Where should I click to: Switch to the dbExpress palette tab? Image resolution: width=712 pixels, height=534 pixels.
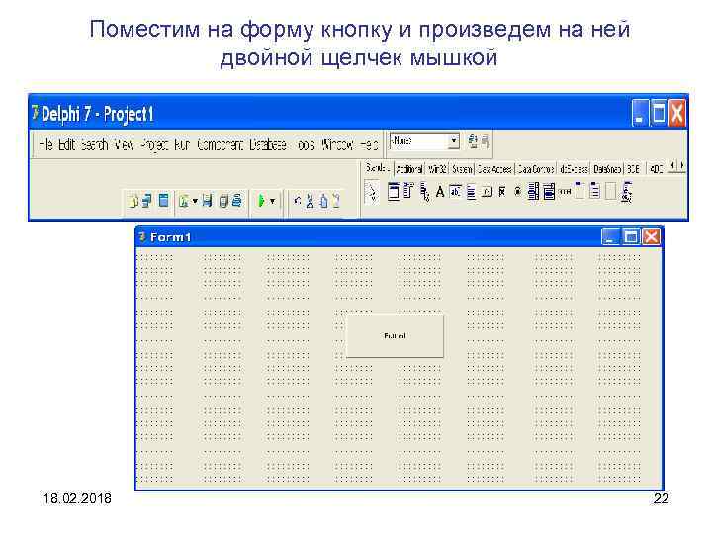[x=574, y=169]
